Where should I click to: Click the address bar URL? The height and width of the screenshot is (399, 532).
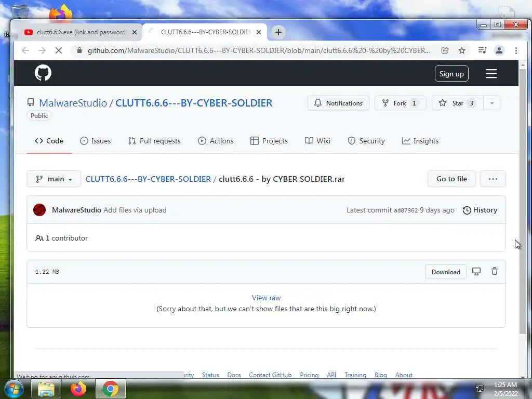259,50
